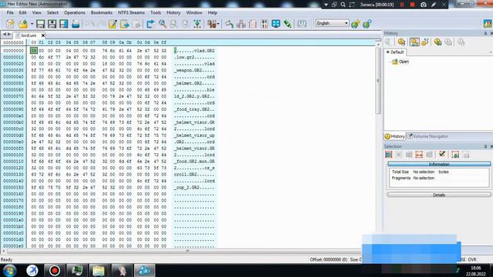This screenshot has height=277, width=493.
Task: Click the Go To offset arrow icon
Action: pyautogui.click(x=151, y=24)
